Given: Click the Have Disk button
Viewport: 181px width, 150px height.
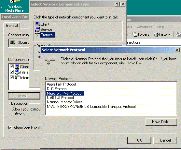Looking at the screenshot, I should (x=161, y=122).
